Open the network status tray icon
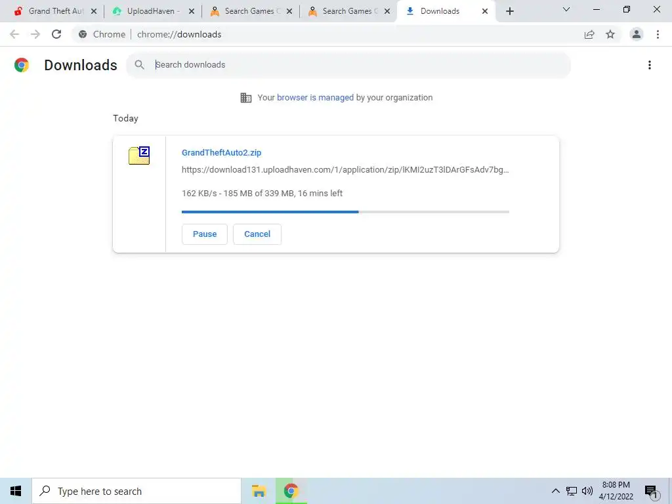Image resolution: width=672 pixels, height=504 pixels. pos(572,491)
